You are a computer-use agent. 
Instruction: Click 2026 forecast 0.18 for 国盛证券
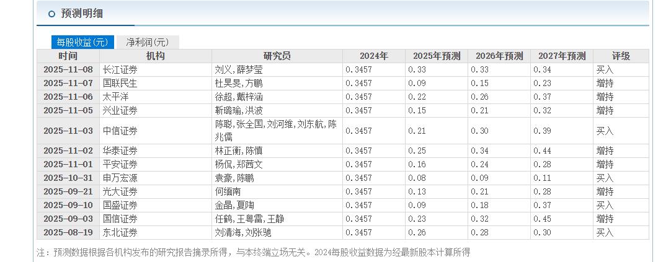point(480,206)
